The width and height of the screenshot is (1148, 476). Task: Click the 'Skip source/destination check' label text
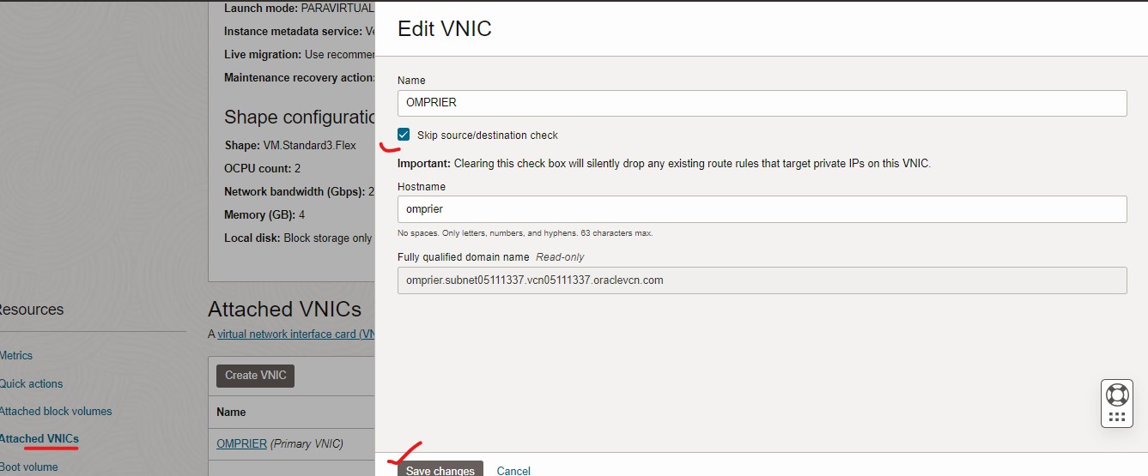(487, 136)
